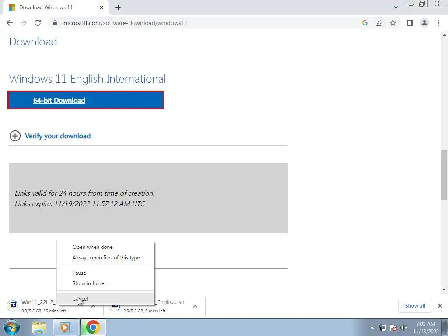Click 0.9/5.2 GB download progress text
This screenshot has height=336, width=448.
[x=44, y=311]
